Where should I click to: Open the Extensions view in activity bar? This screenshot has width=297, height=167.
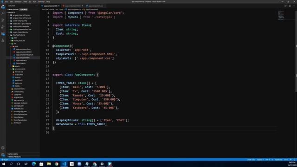tap(3, 34)
